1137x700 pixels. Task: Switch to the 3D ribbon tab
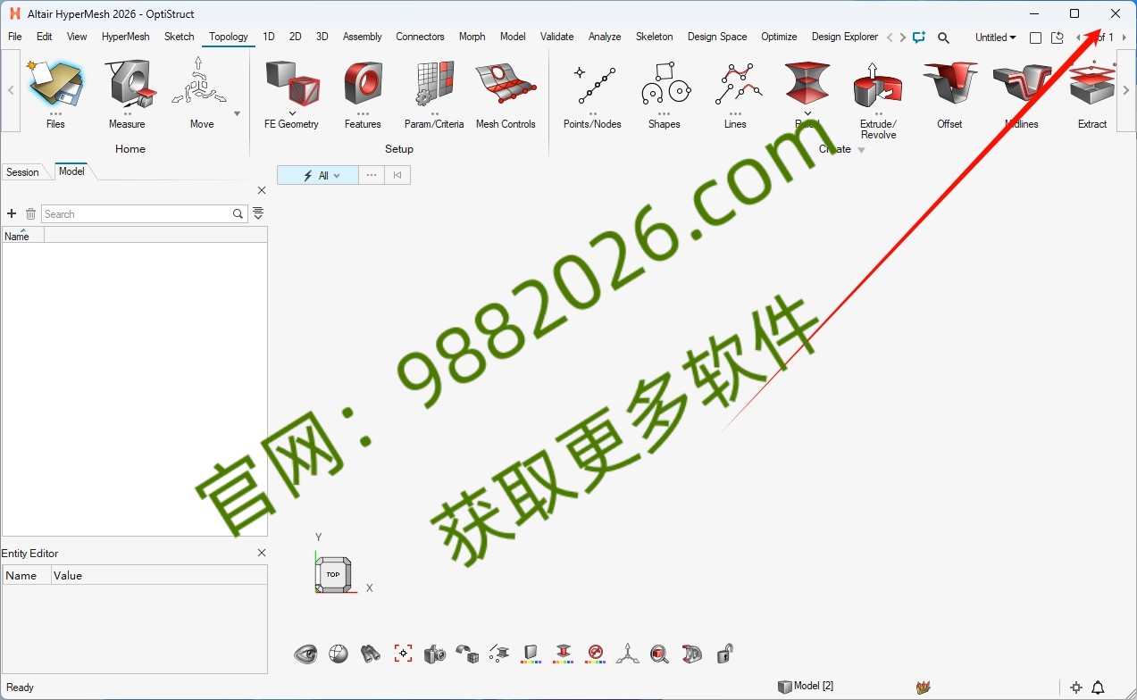point(322,37)
